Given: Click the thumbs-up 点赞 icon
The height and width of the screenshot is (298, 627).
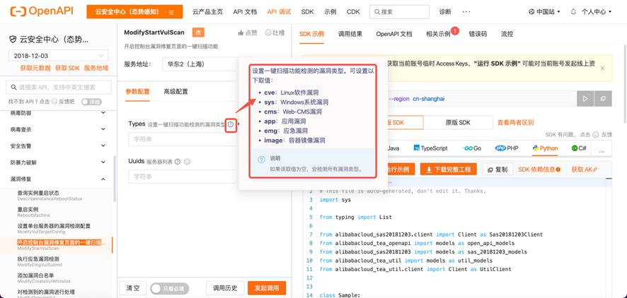Looking at the screenshot, I should 241,32.
